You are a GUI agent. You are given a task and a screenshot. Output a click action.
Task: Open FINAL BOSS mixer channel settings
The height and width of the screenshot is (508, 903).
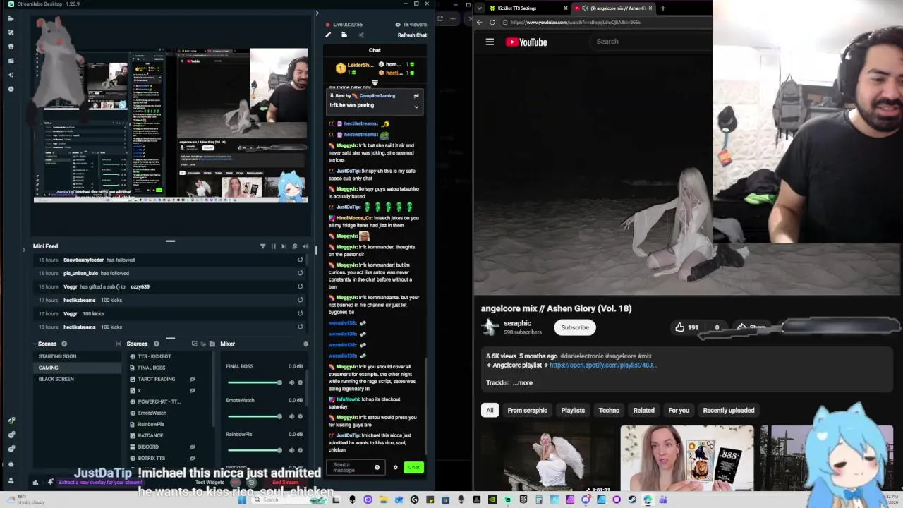(x=301, y=382)
